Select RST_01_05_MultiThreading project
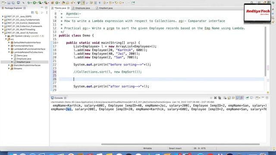The image size is (276, 155). pos(21,29)
